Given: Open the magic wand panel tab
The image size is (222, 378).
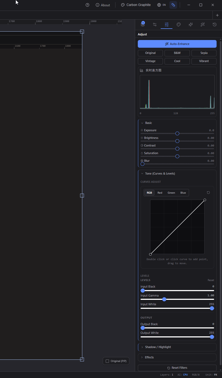Looking at the screenshot, I should pyautogui.click(x=203, y=25).
